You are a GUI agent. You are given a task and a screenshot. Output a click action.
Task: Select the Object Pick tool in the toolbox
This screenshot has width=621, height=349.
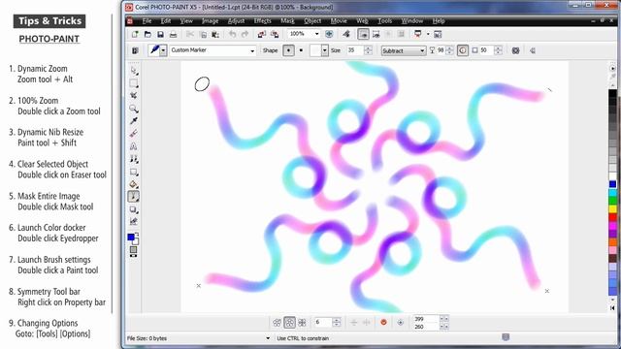click(x=134, y=71)
